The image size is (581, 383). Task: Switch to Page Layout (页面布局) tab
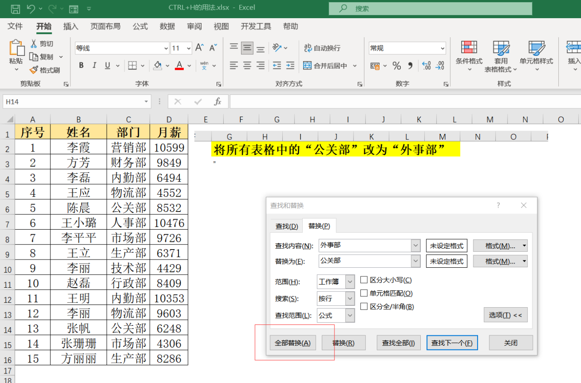[105, 26]
